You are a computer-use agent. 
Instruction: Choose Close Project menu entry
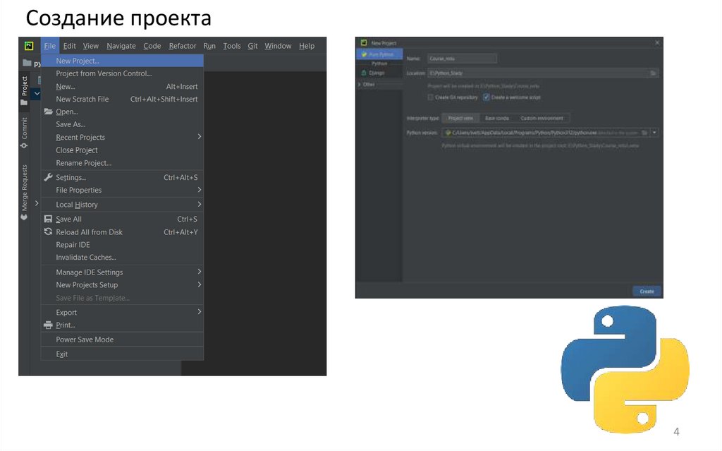[122, 150]
